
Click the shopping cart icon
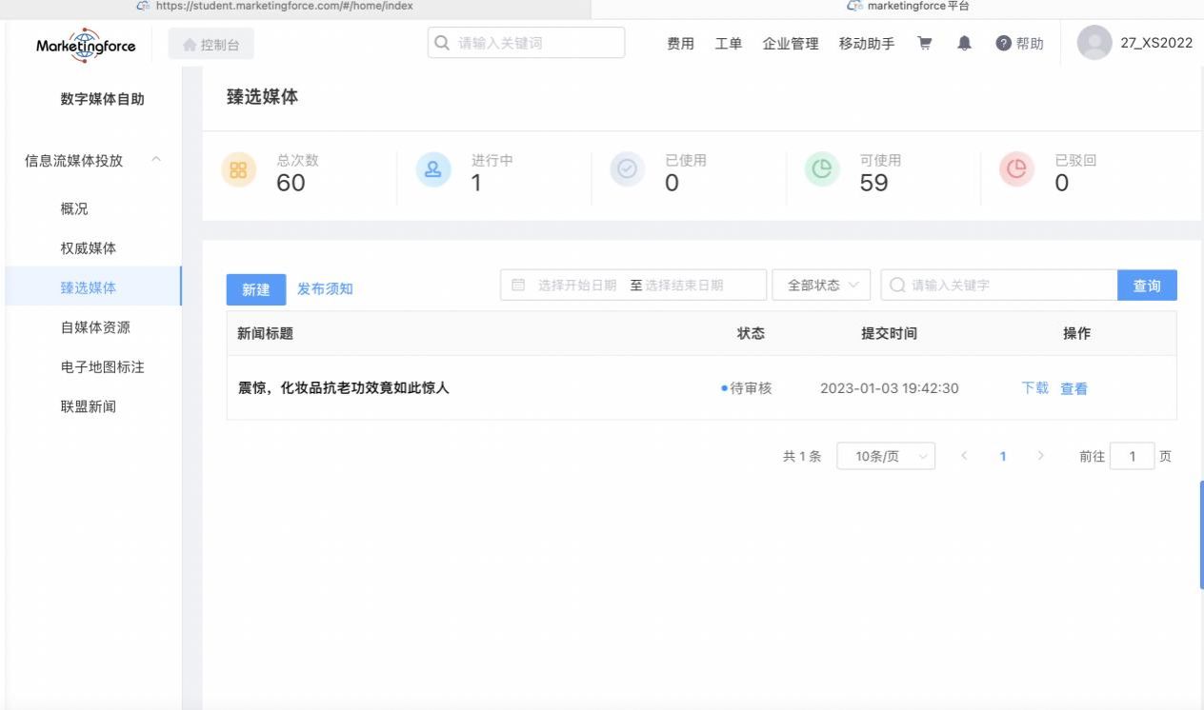pos(924,44)
